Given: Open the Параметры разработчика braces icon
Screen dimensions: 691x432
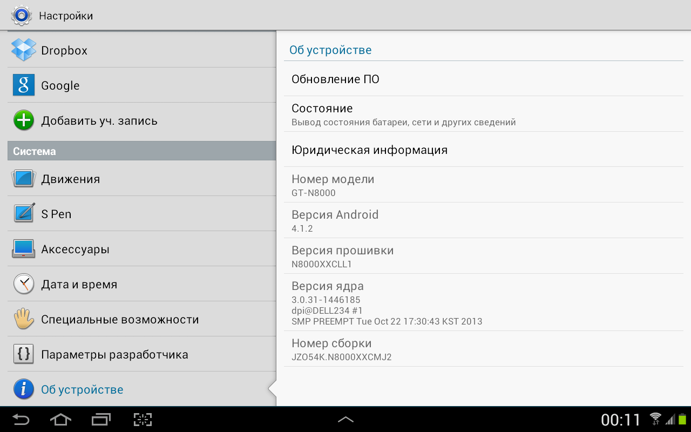Looking at the screenshot, I should (24, 354).
